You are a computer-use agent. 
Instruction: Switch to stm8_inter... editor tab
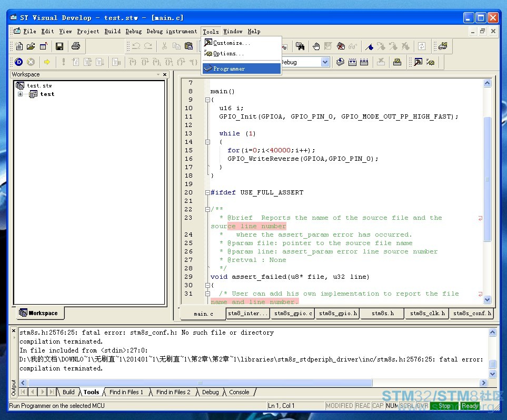point(247,313)
